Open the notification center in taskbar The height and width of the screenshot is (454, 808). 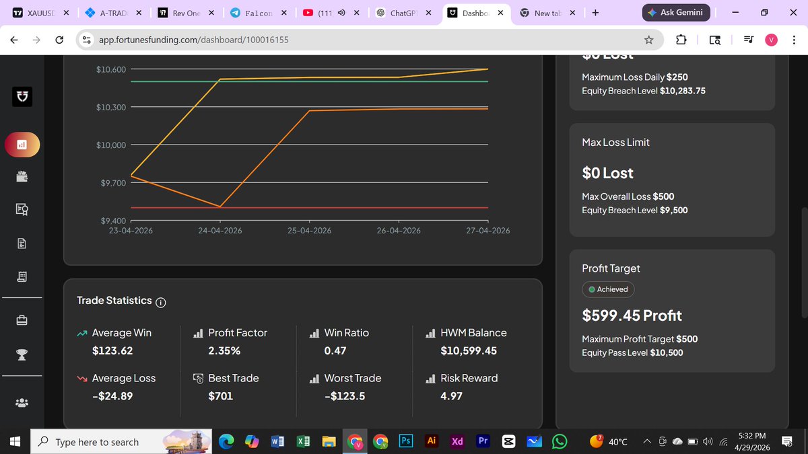coord(786,442)
